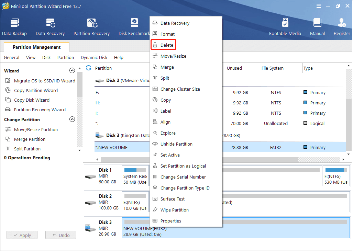The height and width of the screenshot is (251, 353).
Task: Collapse the Change Partition section
Action: click(72, 119)
